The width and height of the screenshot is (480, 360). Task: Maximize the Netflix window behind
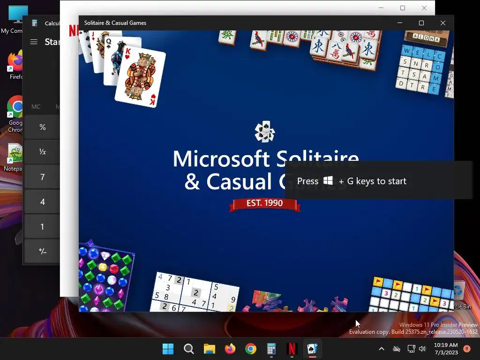[x=403, y=8]
